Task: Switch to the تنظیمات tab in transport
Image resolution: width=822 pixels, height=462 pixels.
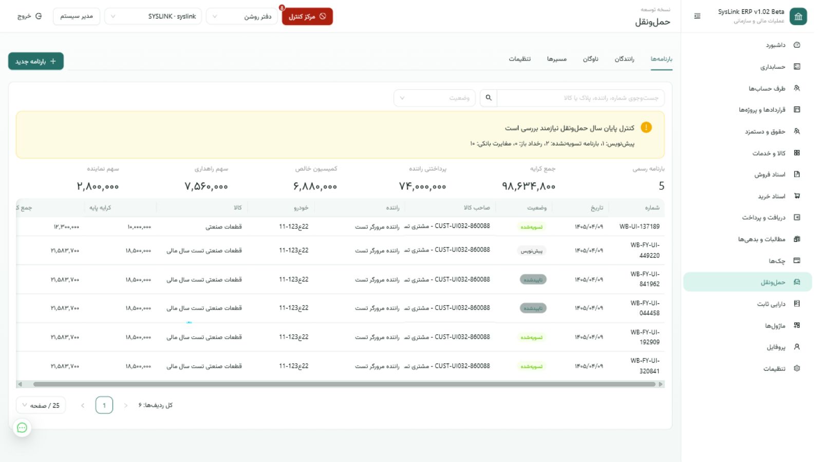Action: 520,59
